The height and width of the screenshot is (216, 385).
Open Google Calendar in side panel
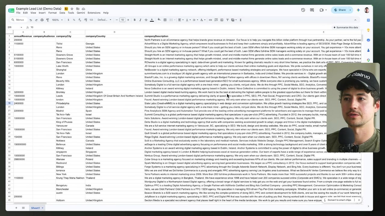click(x=368, y=20)
